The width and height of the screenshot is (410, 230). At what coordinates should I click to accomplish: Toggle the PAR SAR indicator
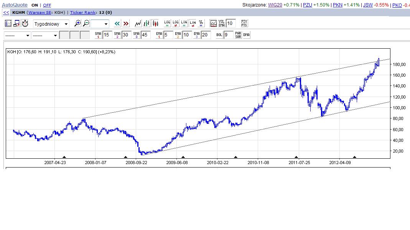[238, 35]
